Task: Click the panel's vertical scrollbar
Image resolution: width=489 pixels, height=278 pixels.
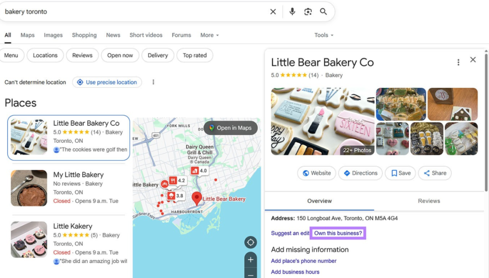Action: pyautogui.click(x=486, y=122)
